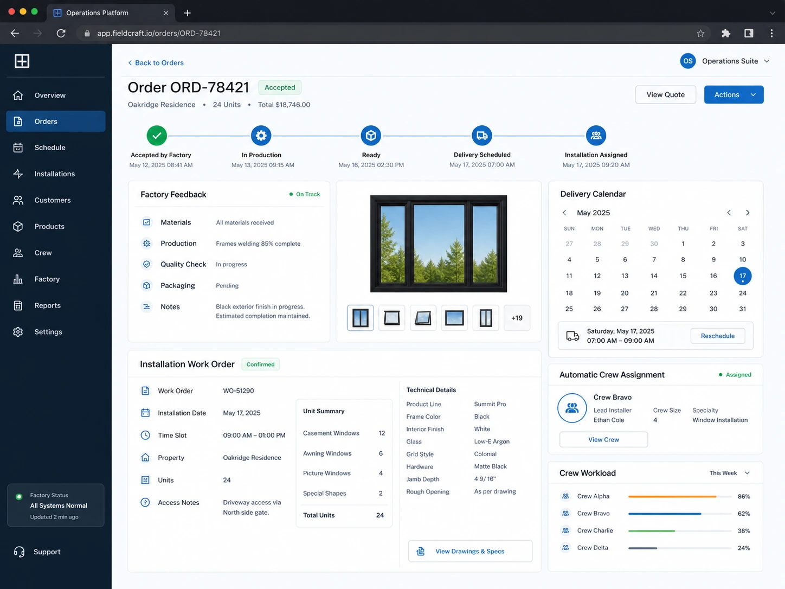785x589 pixels.
Task: Select May 16 in the calendar
Action: point(713,276)
